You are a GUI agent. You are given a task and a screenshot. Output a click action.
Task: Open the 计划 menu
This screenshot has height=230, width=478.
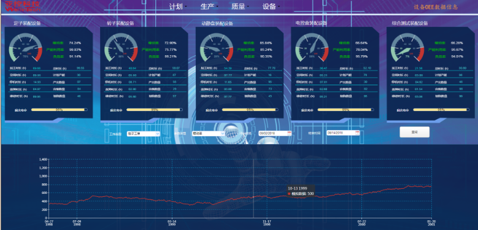coord(177,7)
